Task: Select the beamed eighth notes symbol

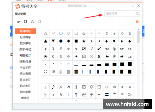Action: coord(61,87)
